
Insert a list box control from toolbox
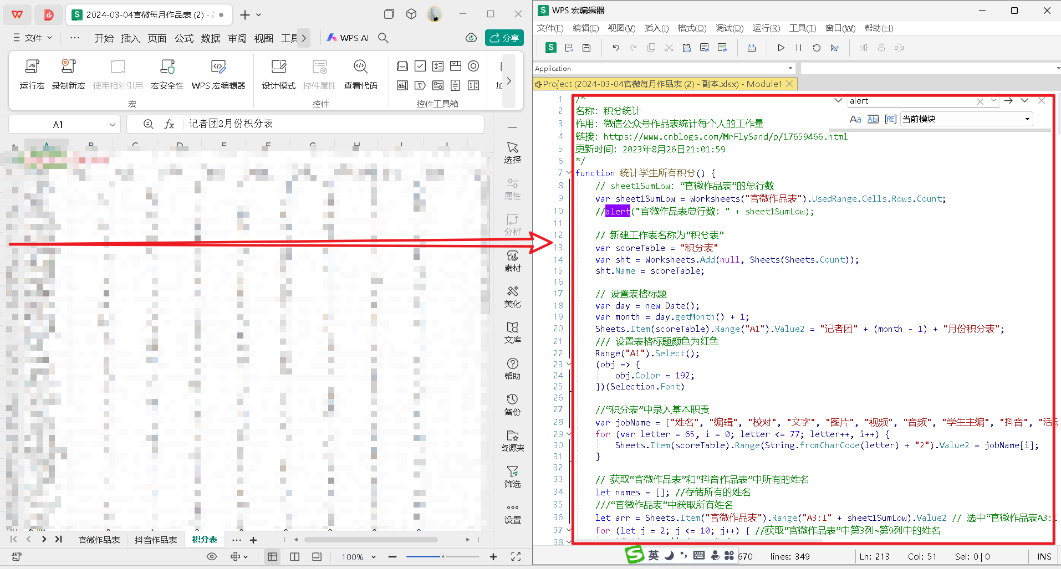point(438,66)
